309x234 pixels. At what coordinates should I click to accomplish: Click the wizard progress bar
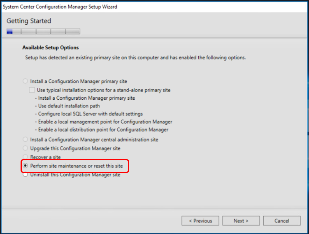pos(43,31)
